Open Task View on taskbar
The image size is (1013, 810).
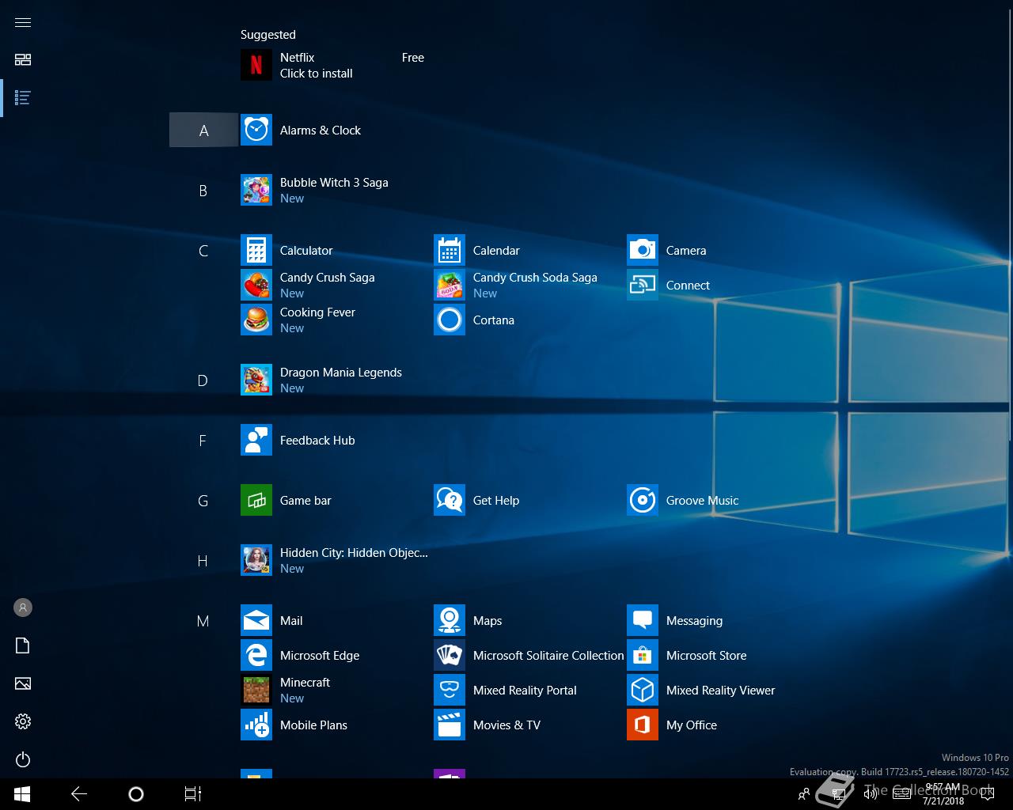coord(193,794)
